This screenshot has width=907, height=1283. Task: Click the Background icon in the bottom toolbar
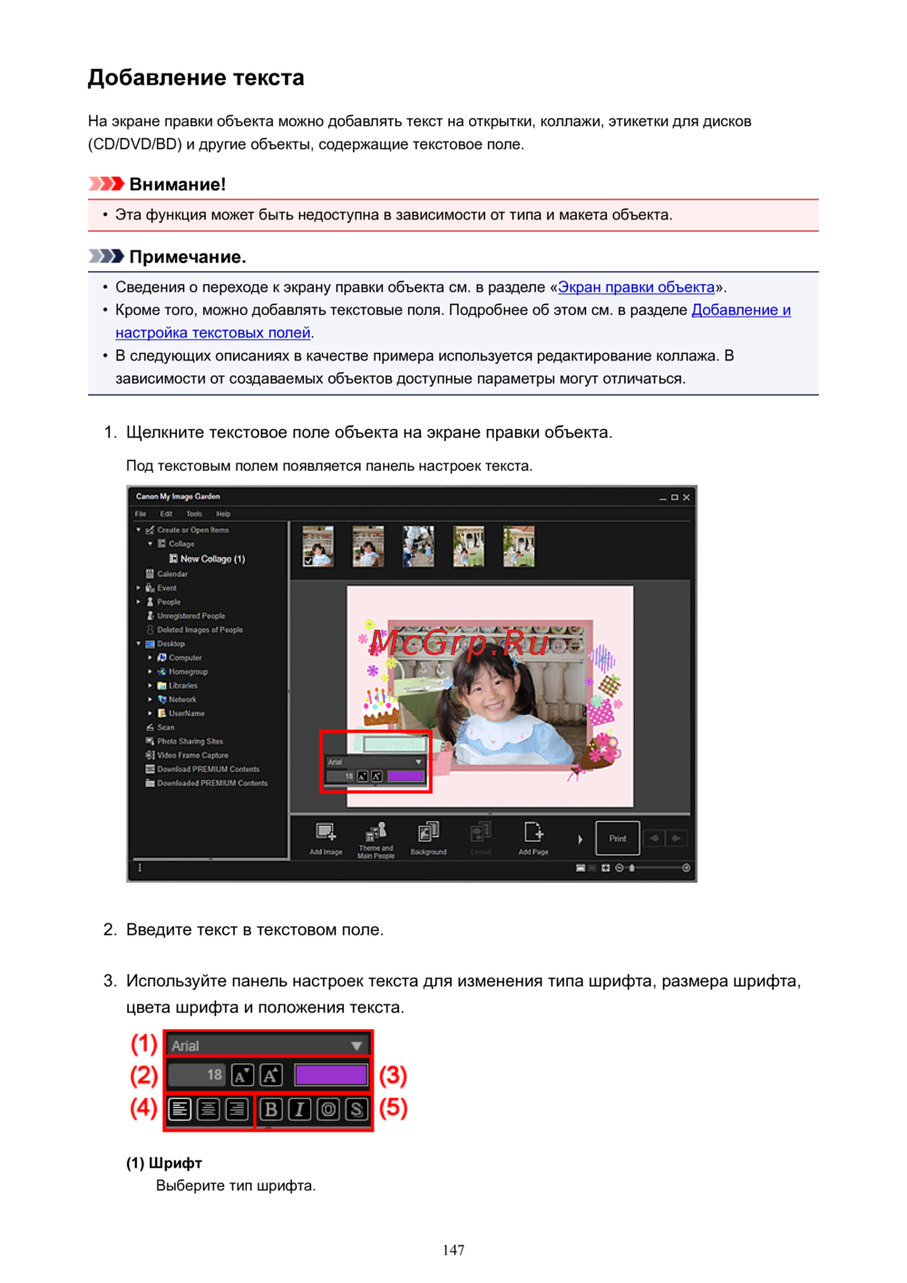coord(428,833)
